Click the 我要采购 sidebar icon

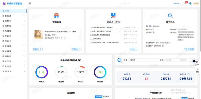[3, 26]
